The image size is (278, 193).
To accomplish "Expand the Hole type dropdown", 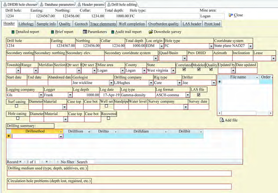I will [211, 46].
